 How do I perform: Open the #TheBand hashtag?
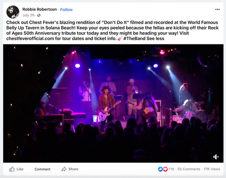[134, 38]
